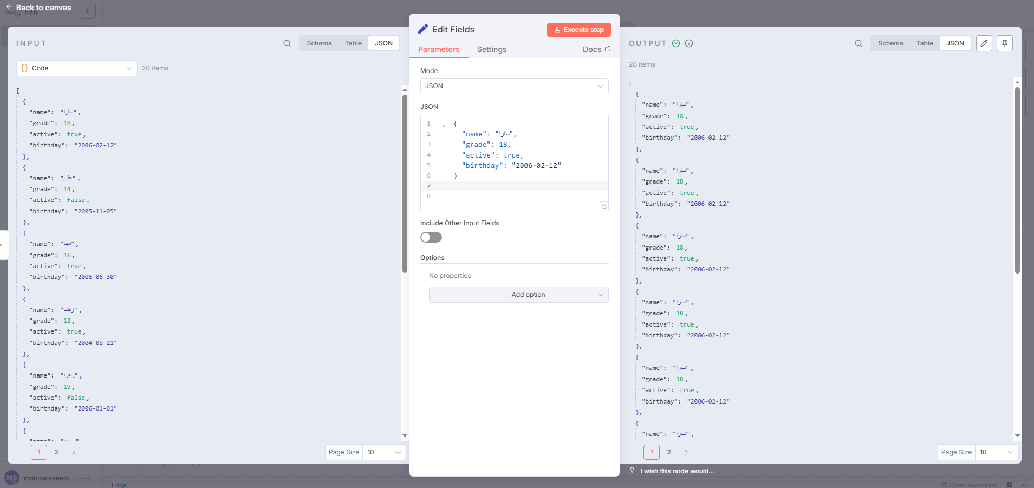The width and height of the screenshot is (1034, 488).
Task: Open the Mode dropdown
Action: pyautogui.click(x=514, y=86)
